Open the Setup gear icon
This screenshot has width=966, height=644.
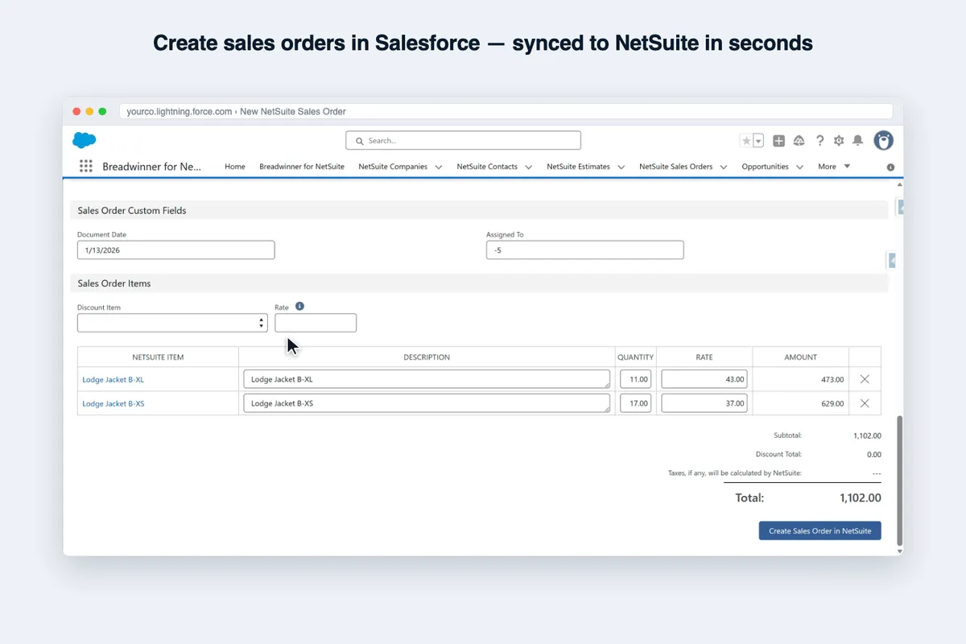coord(839,141)
